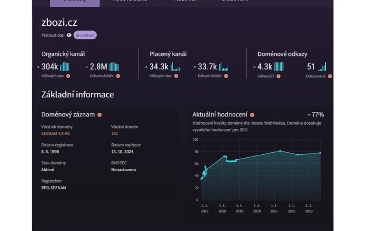Click the 51 linked domains value

(x=311, y=67)
